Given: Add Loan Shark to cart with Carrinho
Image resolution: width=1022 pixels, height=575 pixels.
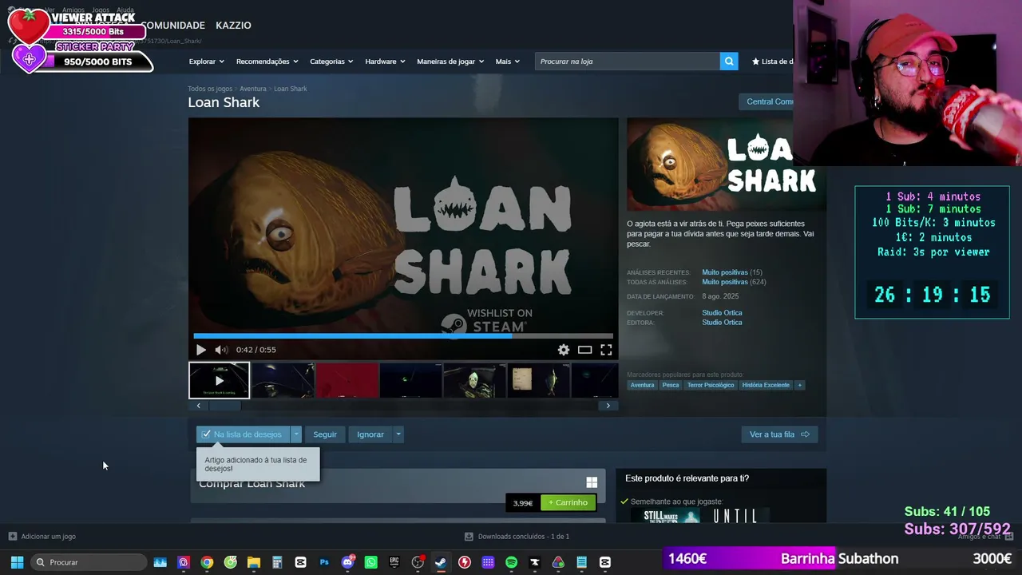Looking at the screenshot, I should point(568,502).
